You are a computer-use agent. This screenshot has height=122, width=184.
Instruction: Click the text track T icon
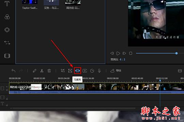[x=2, y=104]
